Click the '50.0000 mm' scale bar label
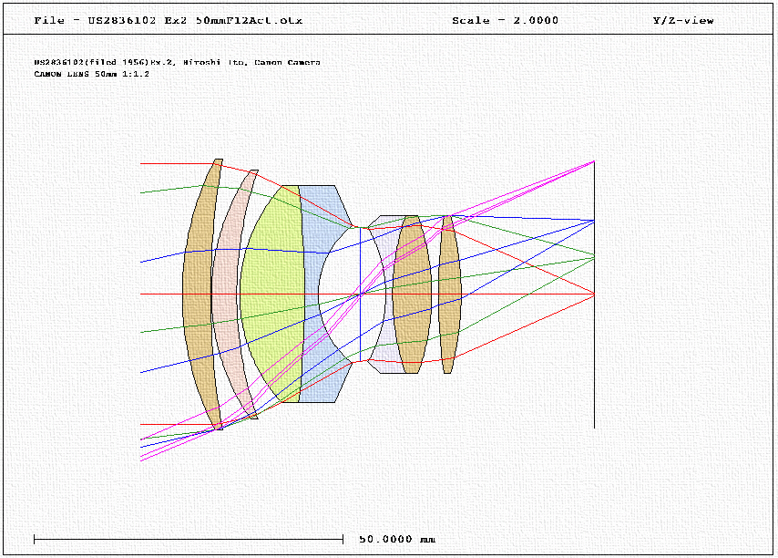Screen dimensions: 778x558 397,539
